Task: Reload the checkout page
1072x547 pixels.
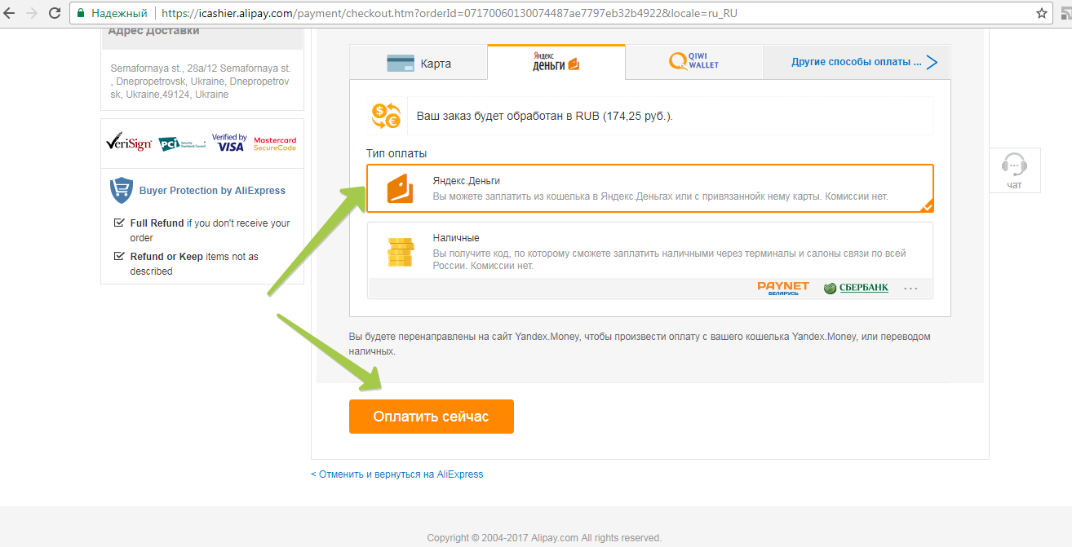Action: [55, 14]
